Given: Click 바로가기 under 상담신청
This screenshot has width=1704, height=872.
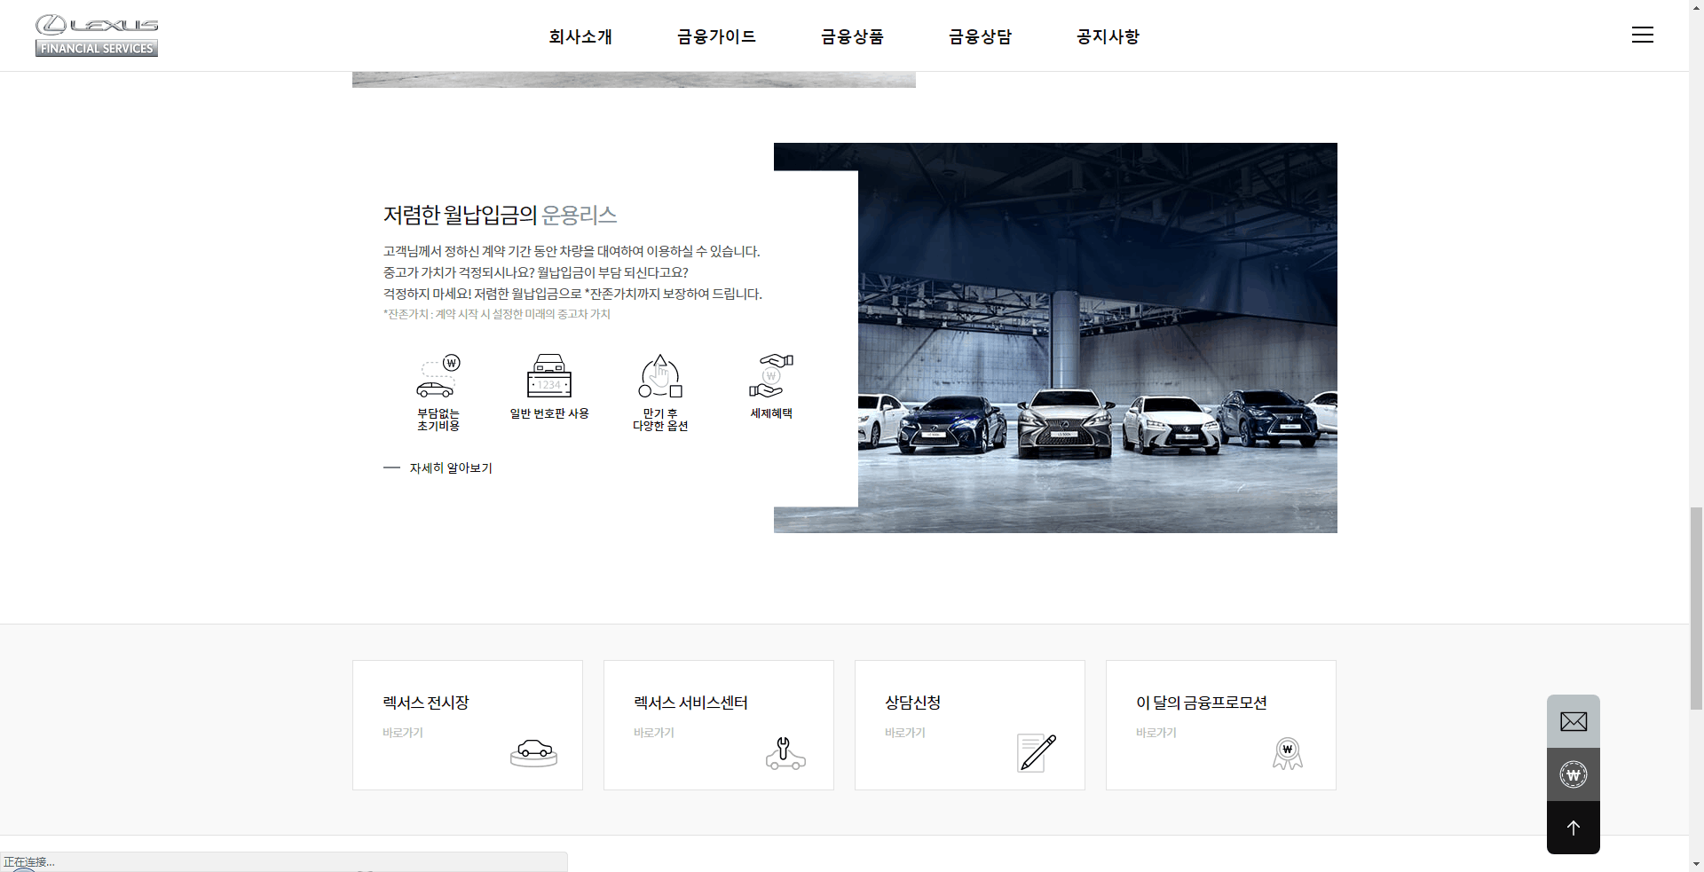Looking at the screenshot, I should (x=905, y=733).
